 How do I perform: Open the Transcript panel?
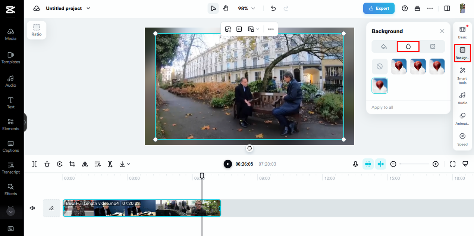(11, 168)
